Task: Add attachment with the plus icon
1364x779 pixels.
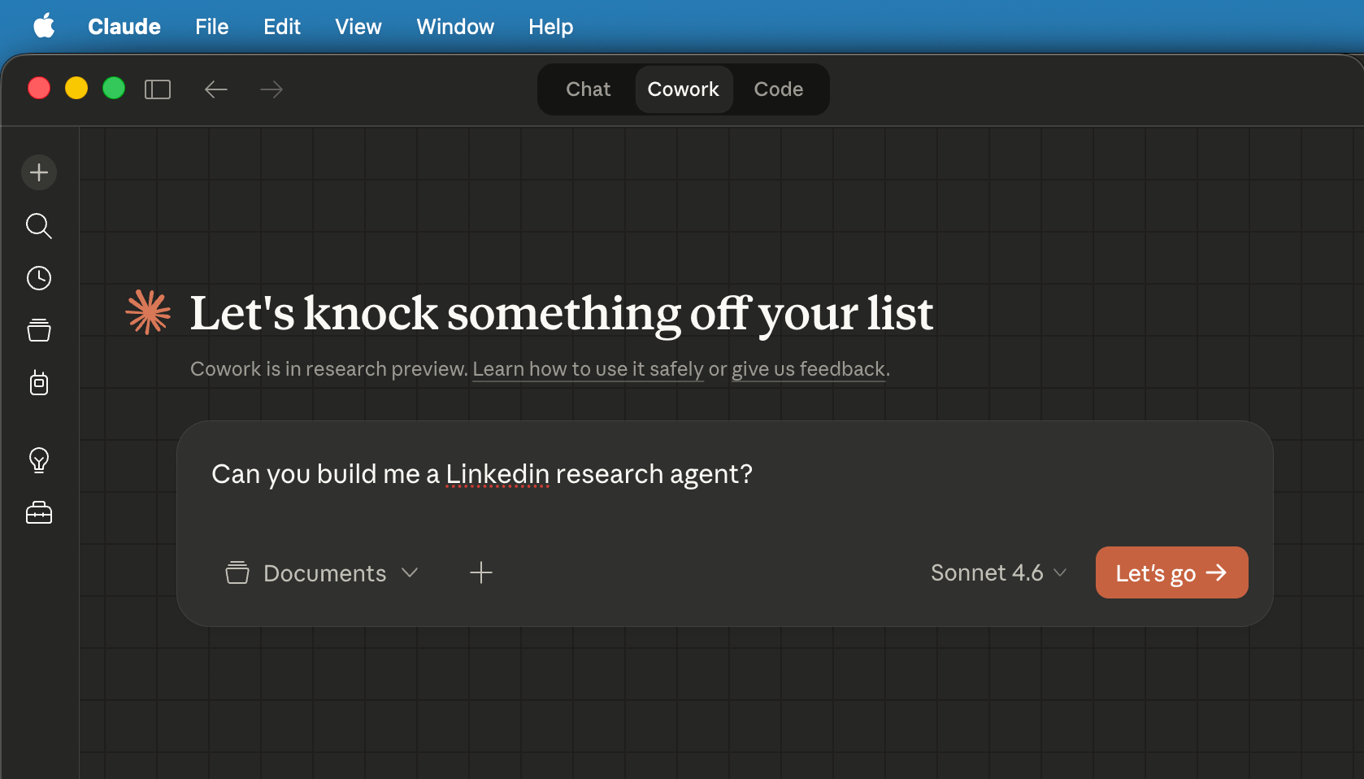Action: [481, 572]
